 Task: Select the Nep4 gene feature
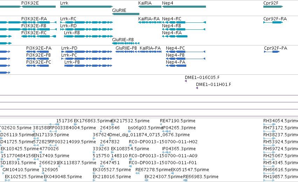pyautogui.click(x=184, y=7)
